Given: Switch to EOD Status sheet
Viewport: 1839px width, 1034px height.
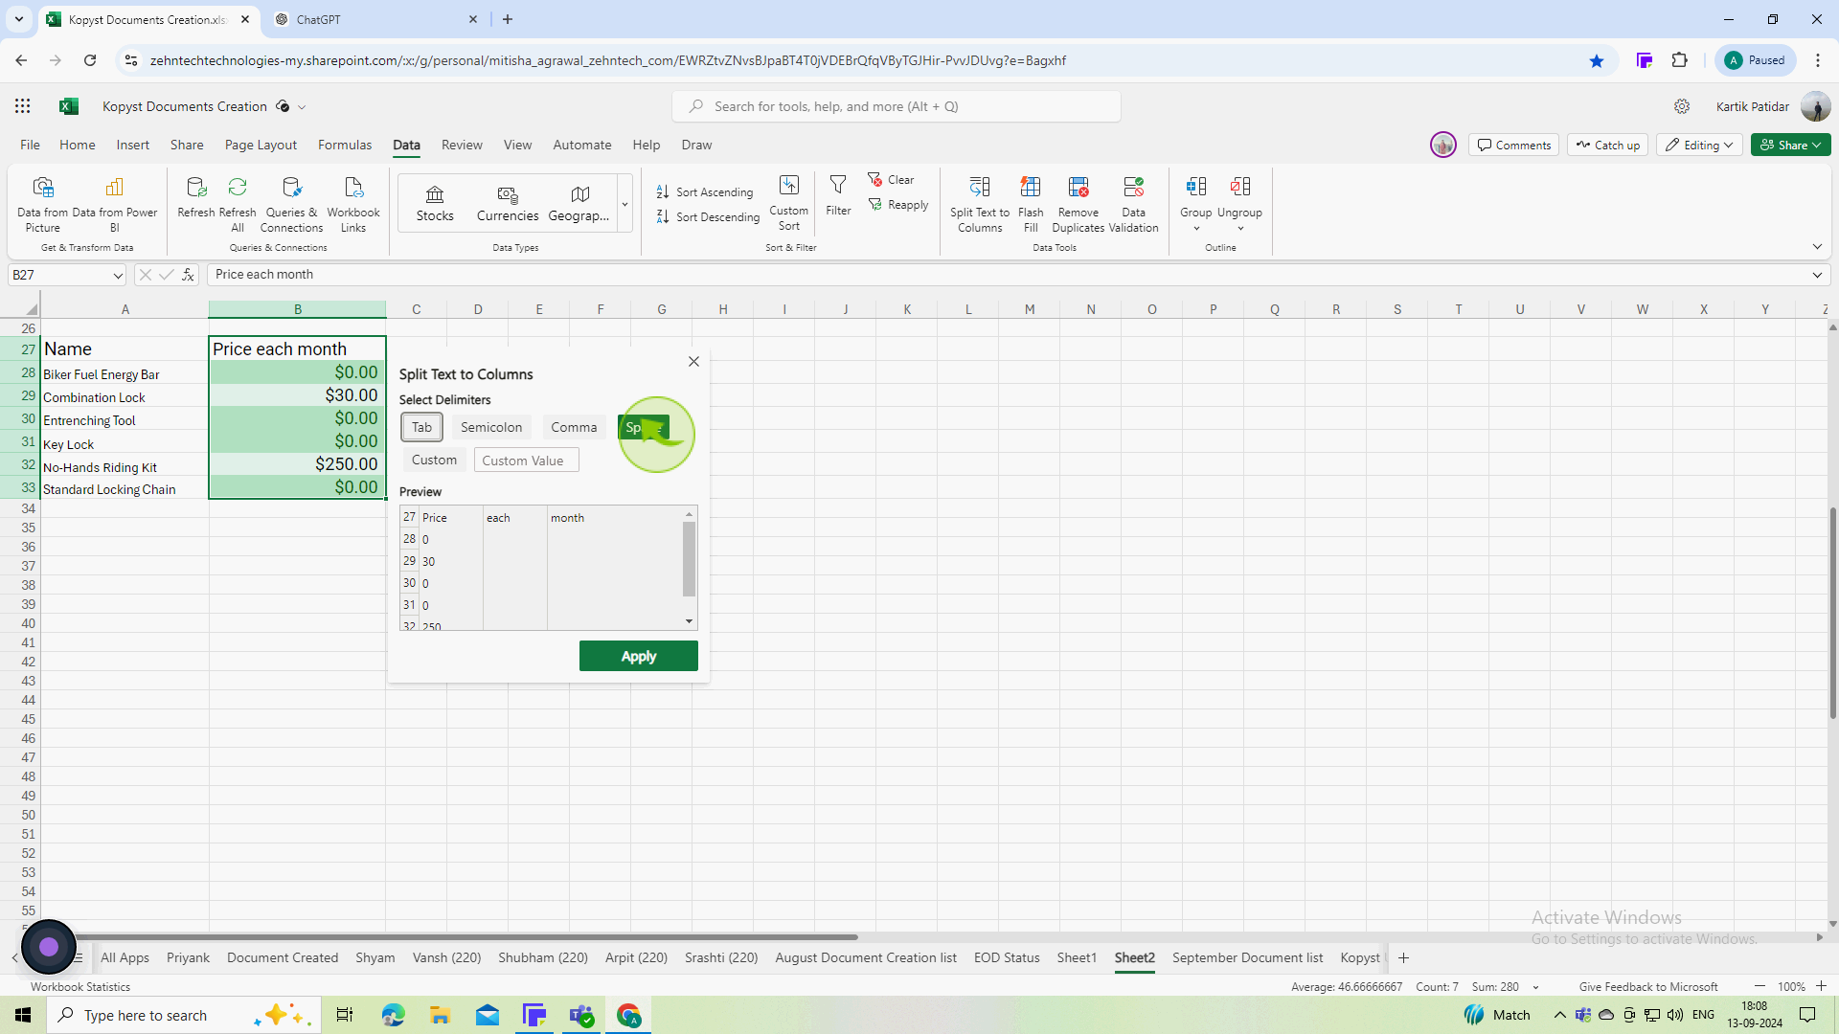Looking at the screenshot, I should coord(1007,957).
